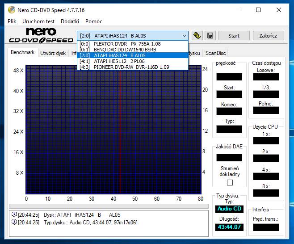294x244 pixels.
Task: Click the 4 x CPU usage field
Action: [266, 177]
